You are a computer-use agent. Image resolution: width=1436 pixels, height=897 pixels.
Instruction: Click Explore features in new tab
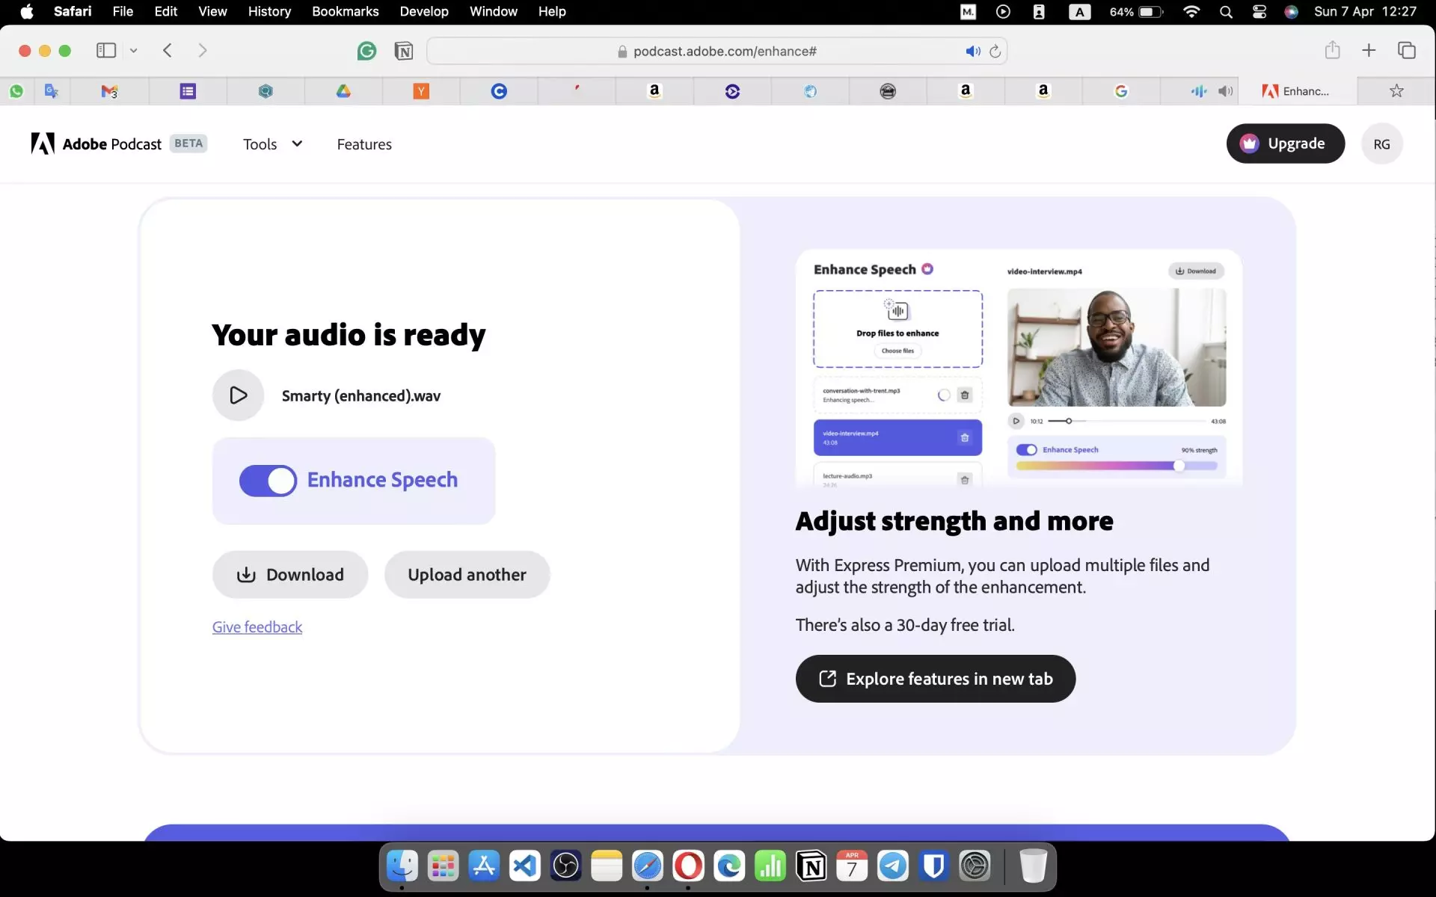coord(935,679)
